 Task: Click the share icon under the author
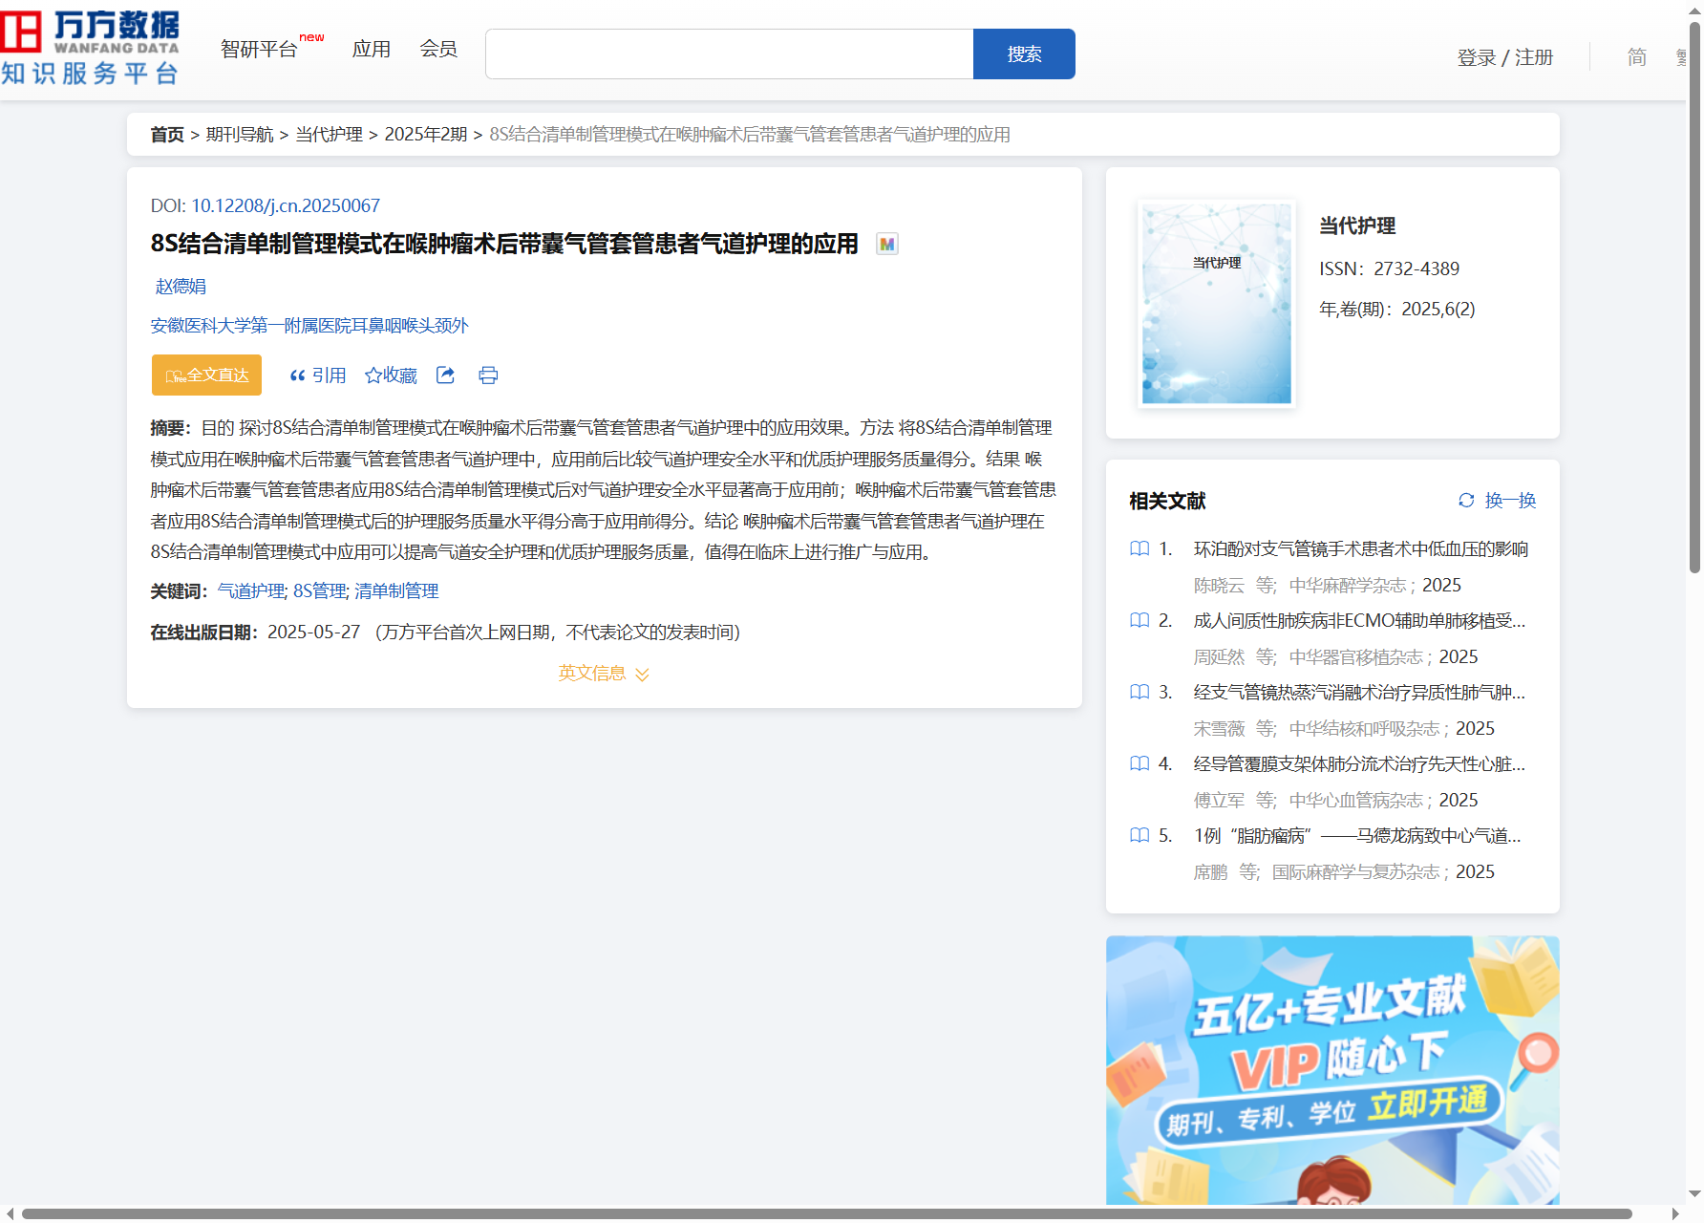[x=445, y=375]
